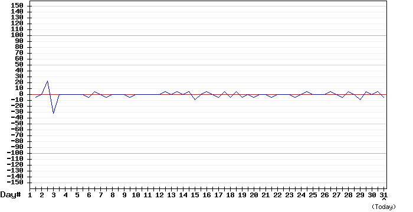Viewport: 413px width, 212px height.
Task: Click the Day 1 label on x-axis
Action: pos(29,195)
